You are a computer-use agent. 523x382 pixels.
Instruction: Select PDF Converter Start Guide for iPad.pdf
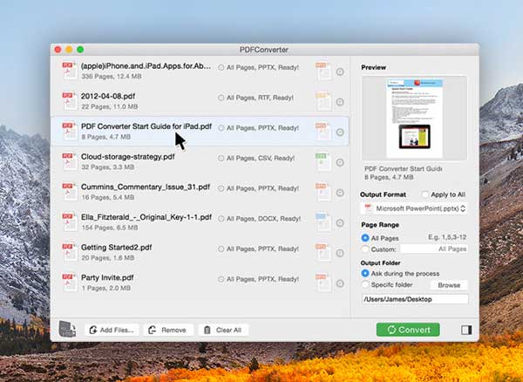point(146,126)
